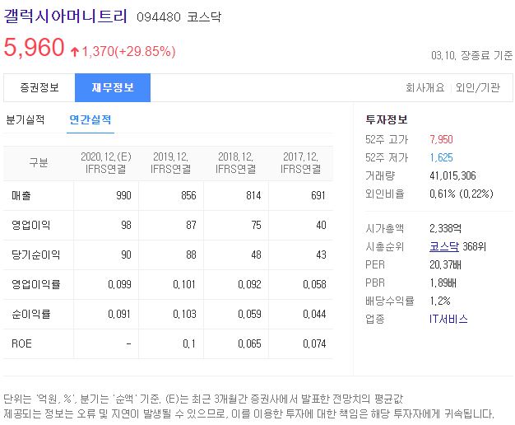Click 영업이익 value 75

(x=256, y=226)
